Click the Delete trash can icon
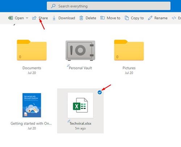Image resolution: width=181 pixels, height=147 pixels. click(x=81, y=18)
